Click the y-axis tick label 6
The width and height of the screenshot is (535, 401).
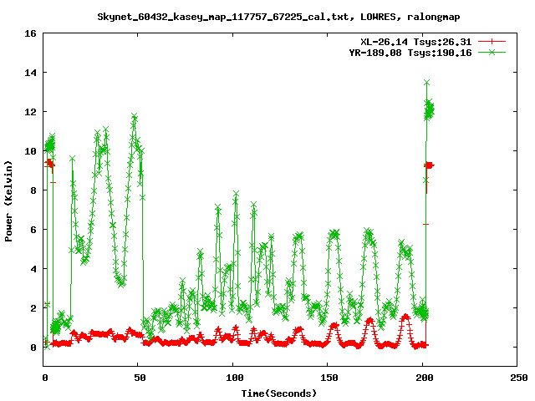pyautogui.click(x=33, y=230)
